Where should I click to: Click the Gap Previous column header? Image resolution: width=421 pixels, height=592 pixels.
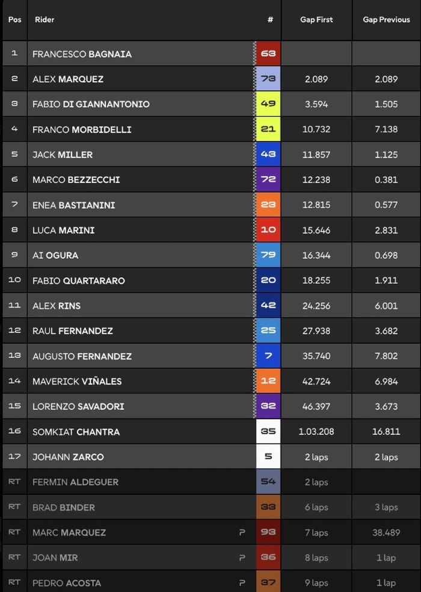386,20
